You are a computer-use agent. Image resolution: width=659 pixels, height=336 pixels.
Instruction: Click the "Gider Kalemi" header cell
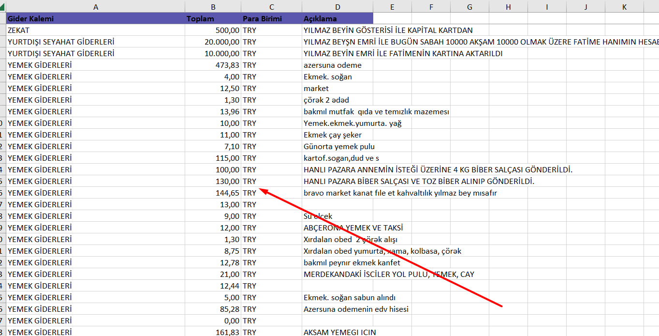(95, 19)
